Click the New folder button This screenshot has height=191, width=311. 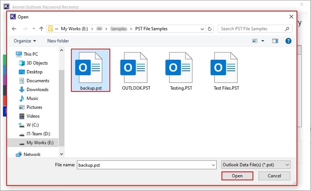pos(58,41)
